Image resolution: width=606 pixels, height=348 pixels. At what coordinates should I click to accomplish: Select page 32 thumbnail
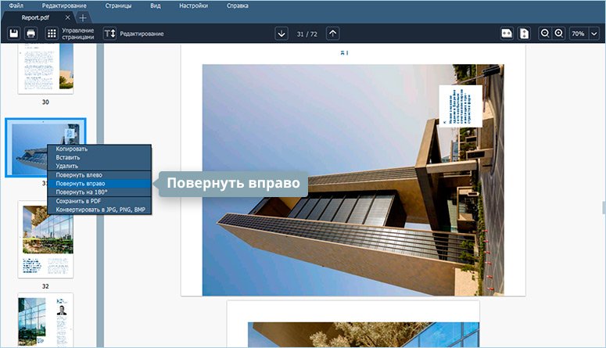45,241
